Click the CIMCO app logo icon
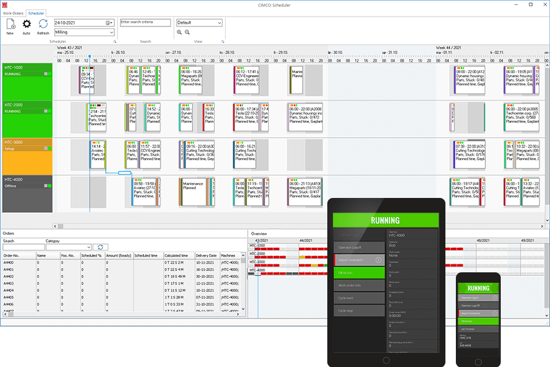This screenshot has width=550, height=367. click(5, 5)
